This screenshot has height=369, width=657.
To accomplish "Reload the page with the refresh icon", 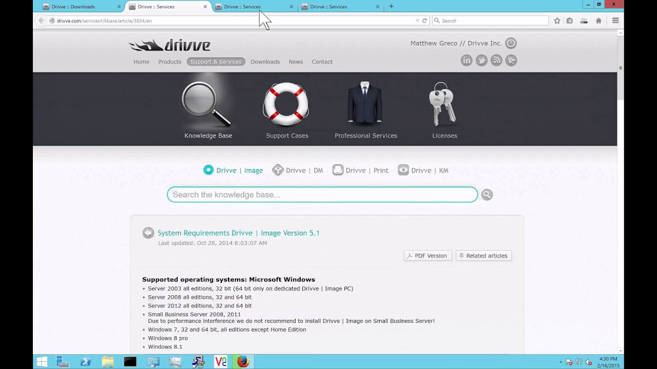I will pos(424,20).
